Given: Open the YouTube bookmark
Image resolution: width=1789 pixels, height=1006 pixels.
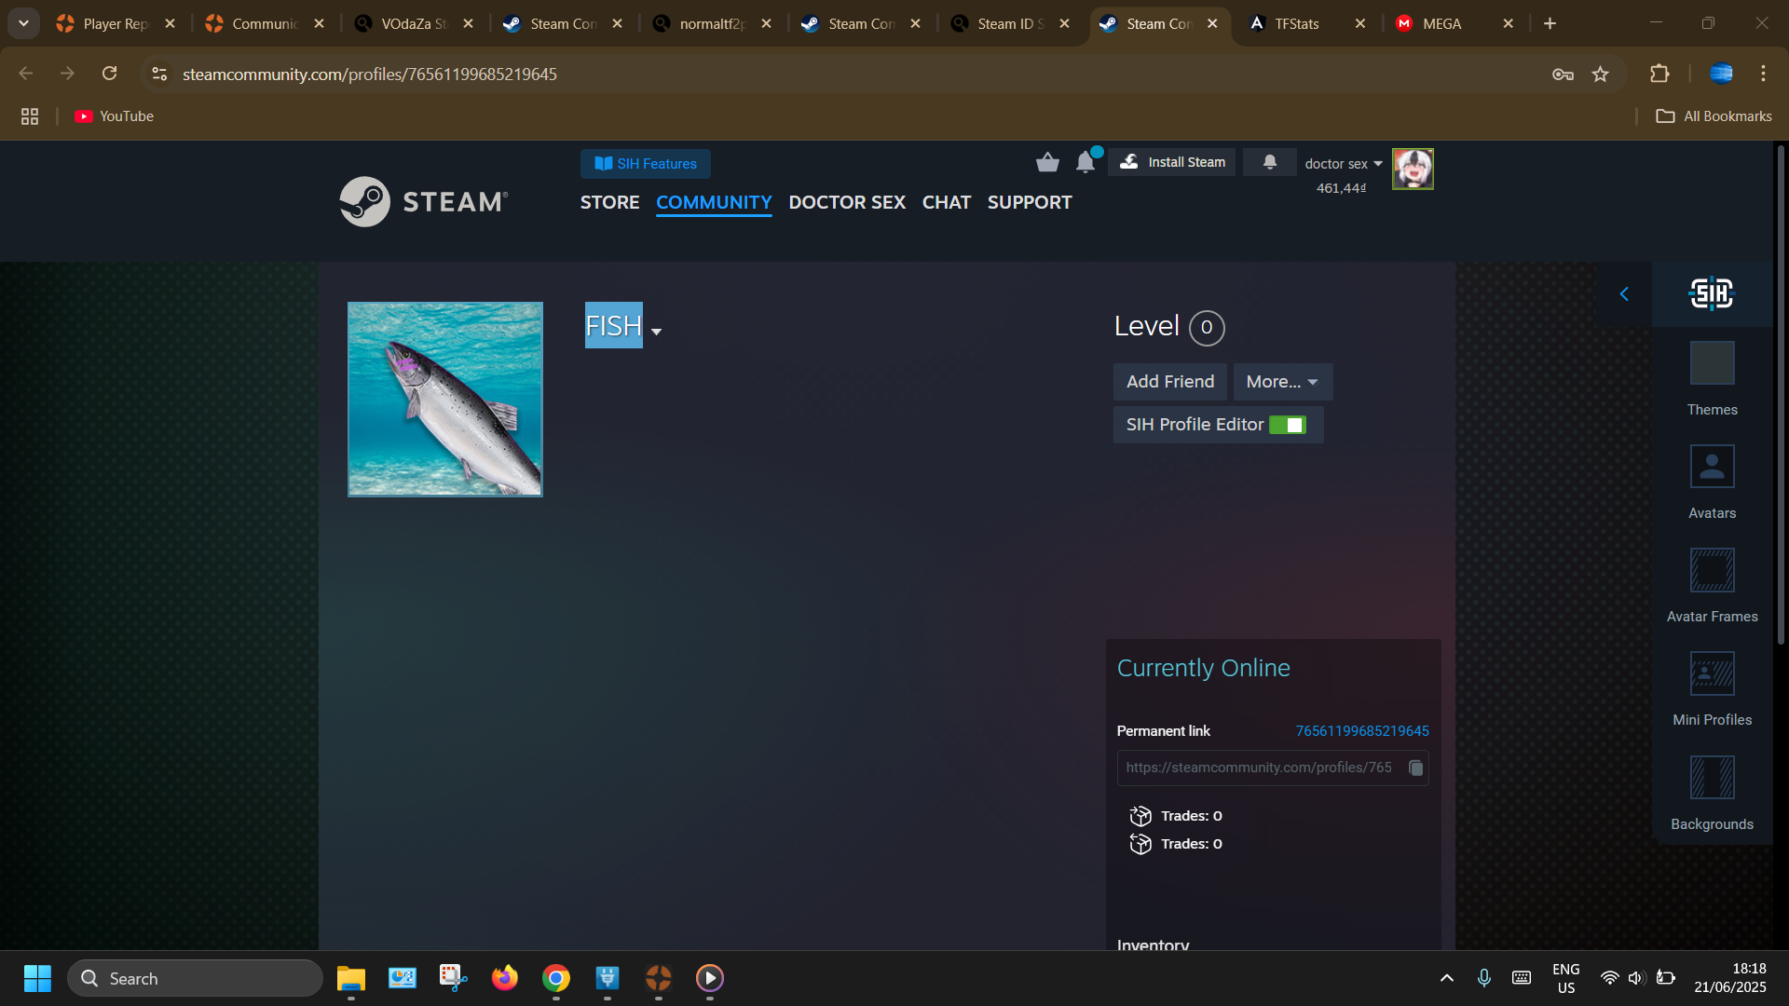Looking at the screenshot, I should pos(115,116).
